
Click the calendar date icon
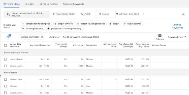coord(117,14)
